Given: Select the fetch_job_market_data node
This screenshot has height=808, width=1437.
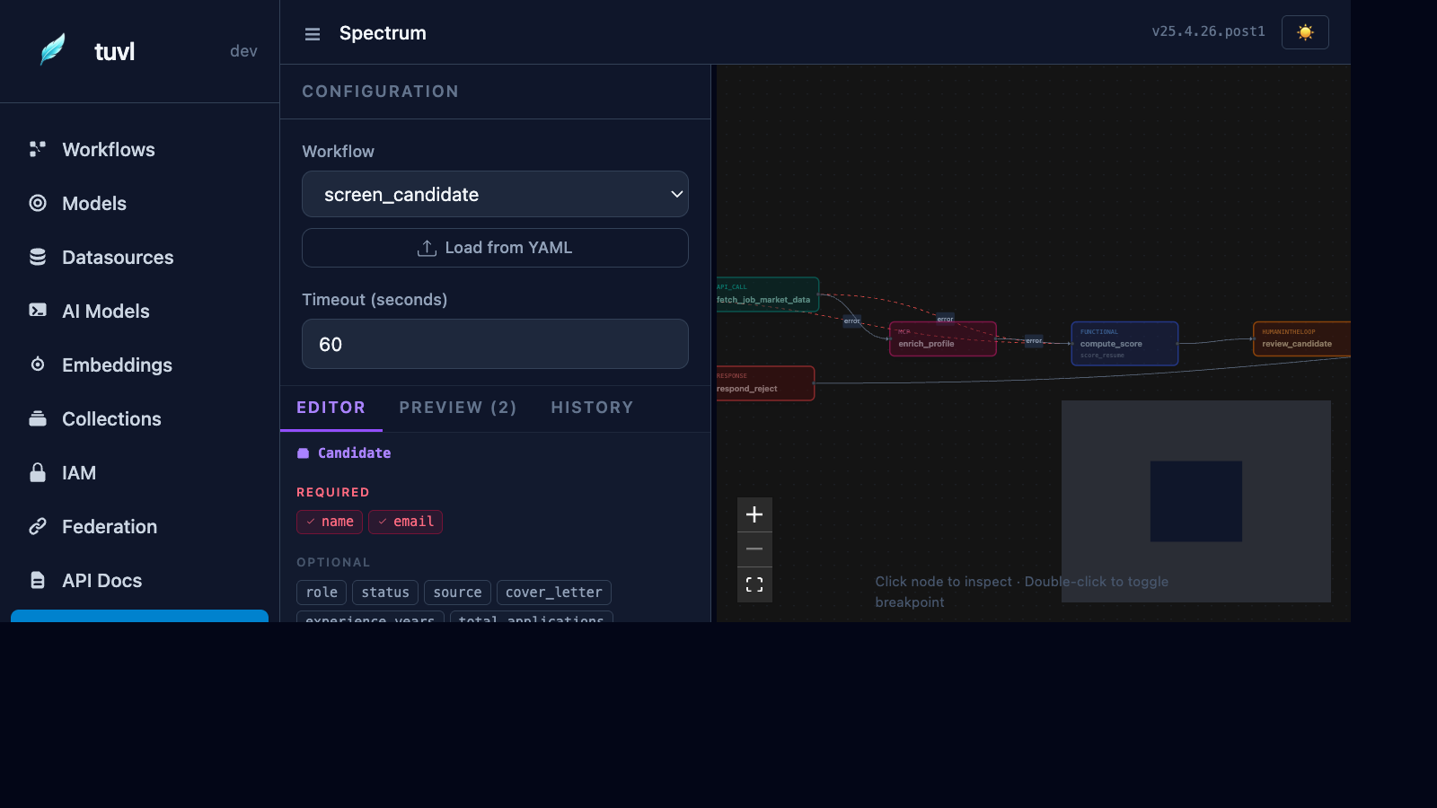Looking at the screenshot, I should pyautogui.click(x=767, y=294).
